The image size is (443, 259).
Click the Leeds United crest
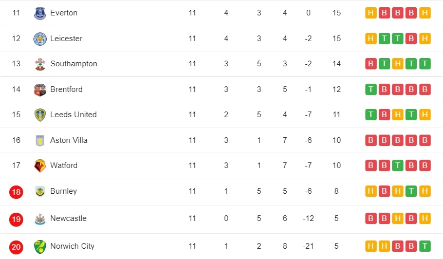coord(40,115)
